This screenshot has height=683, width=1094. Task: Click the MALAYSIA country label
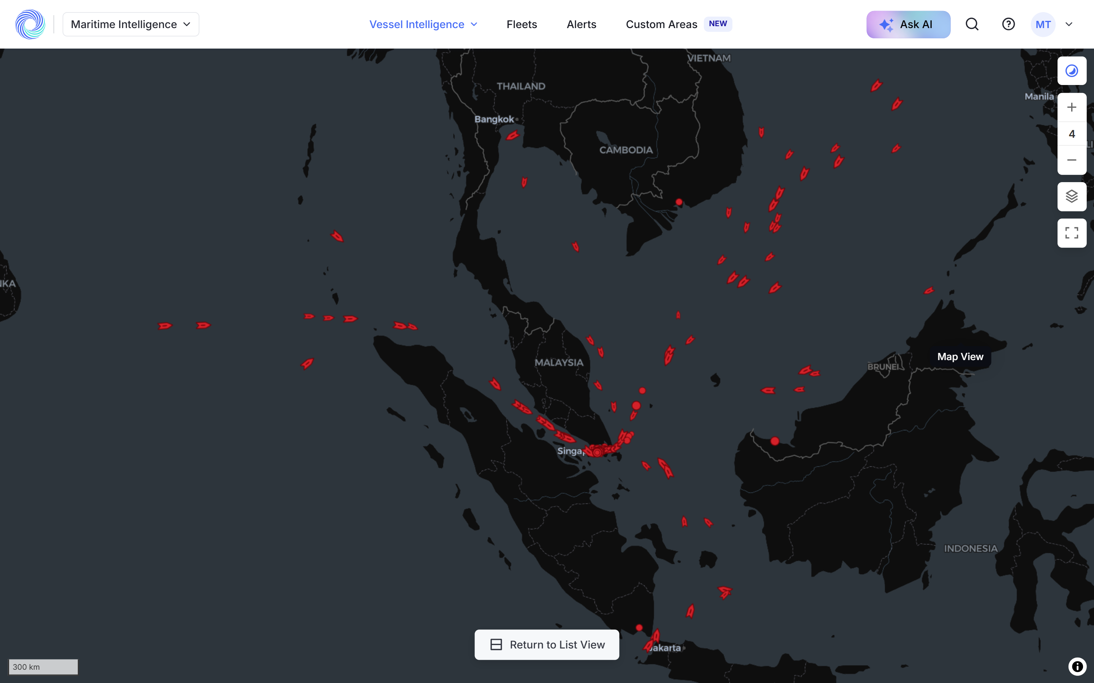(559, 362)
